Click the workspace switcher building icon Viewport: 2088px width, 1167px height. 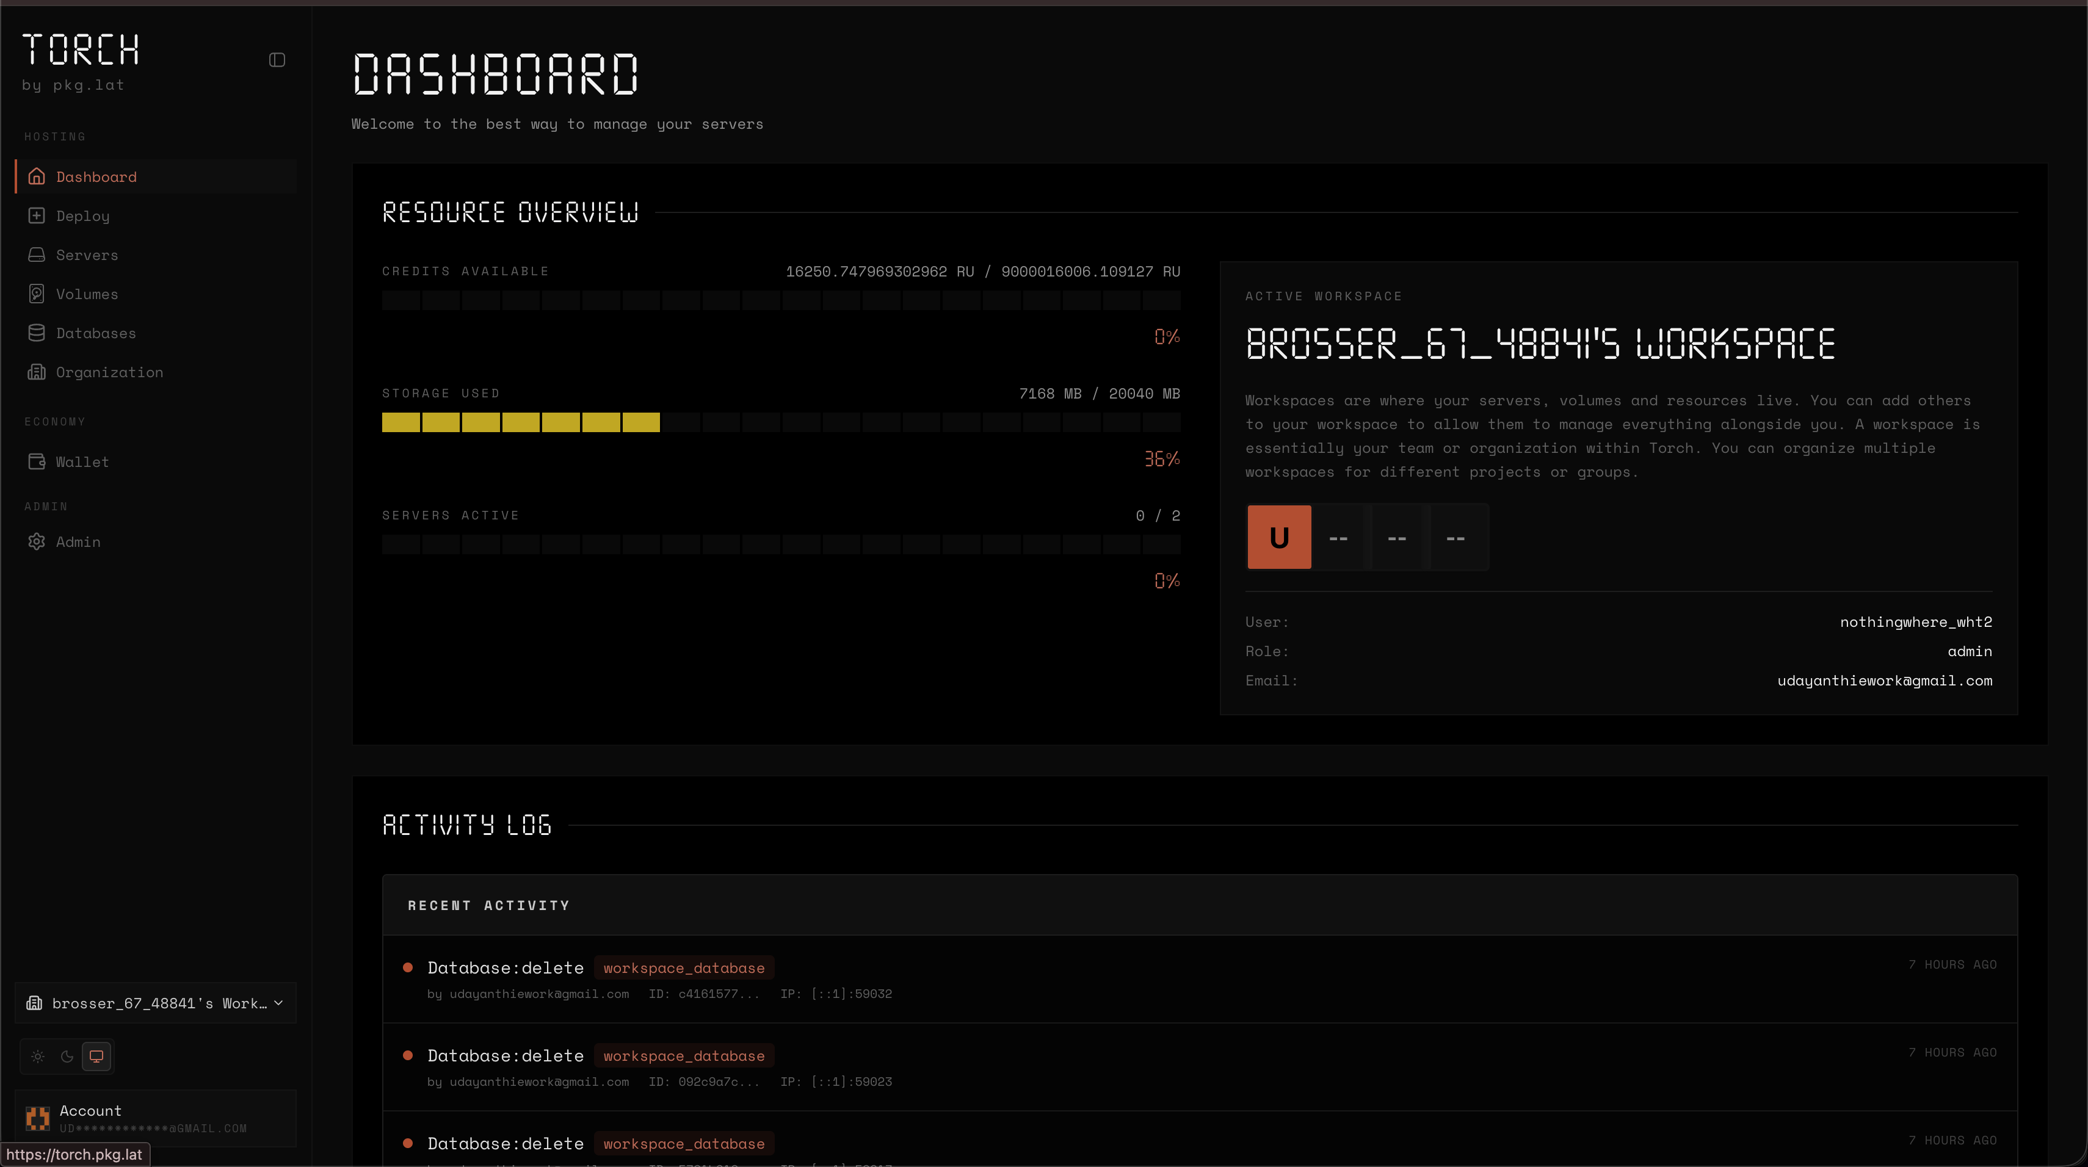(x=34, y=1003)
